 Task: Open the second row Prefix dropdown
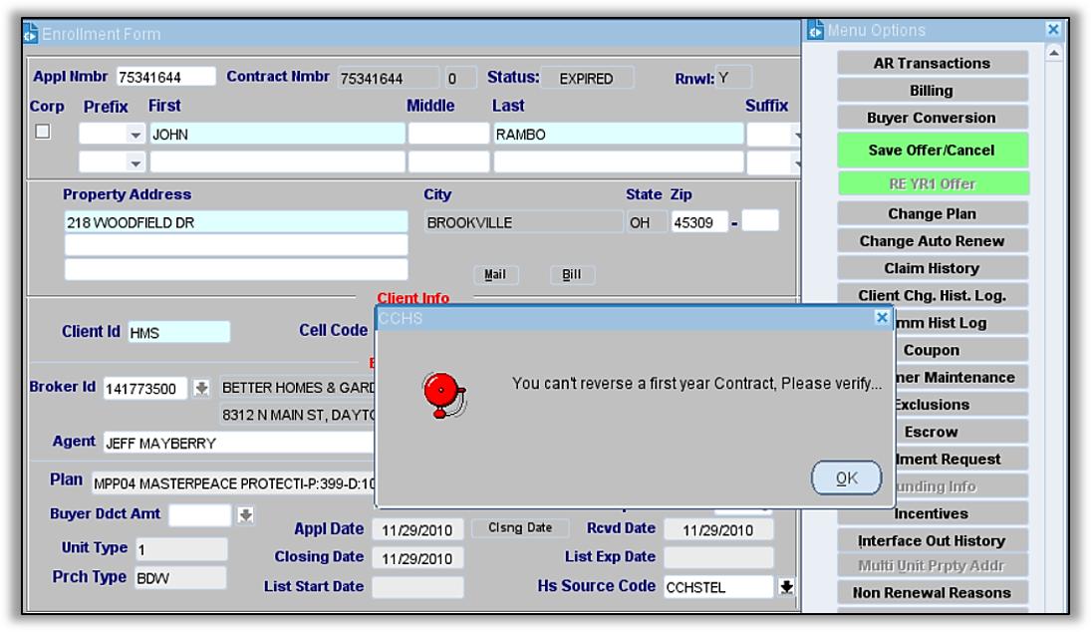click(x=136, y=162)
